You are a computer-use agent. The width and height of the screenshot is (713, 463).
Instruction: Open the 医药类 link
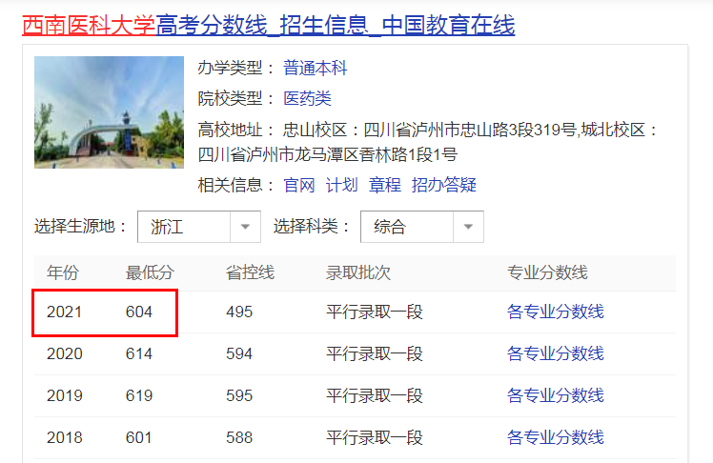(307, 98)
